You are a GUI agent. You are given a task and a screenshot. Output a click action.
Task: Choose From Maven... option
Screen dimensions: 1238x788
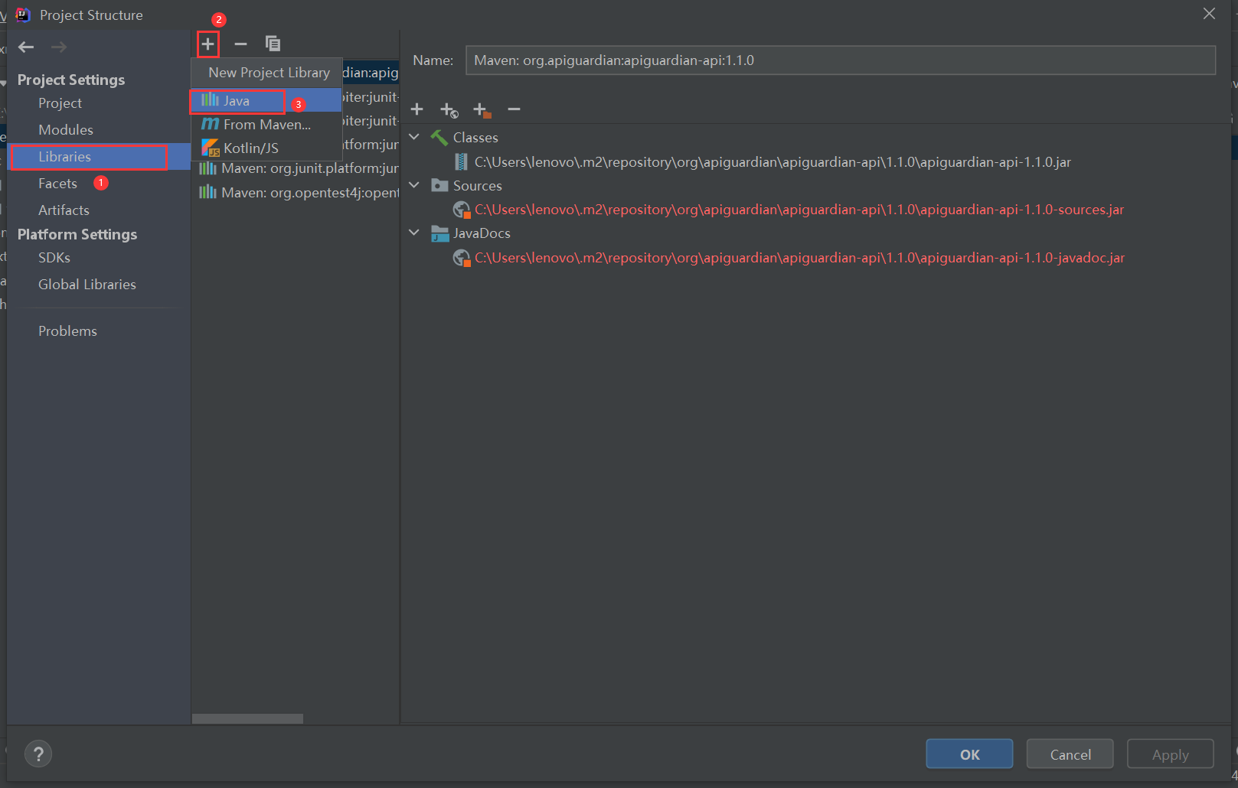pos(266,124)
